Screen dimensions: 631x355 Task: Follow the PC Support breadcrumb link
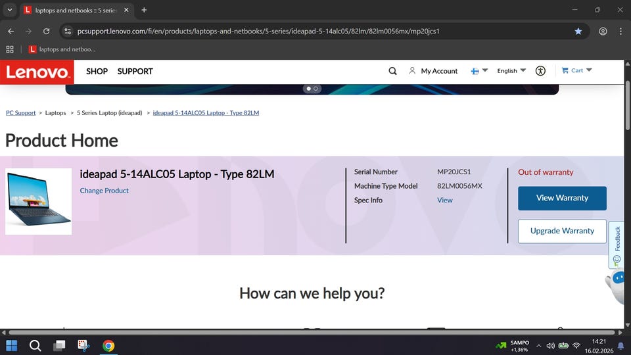20,112
